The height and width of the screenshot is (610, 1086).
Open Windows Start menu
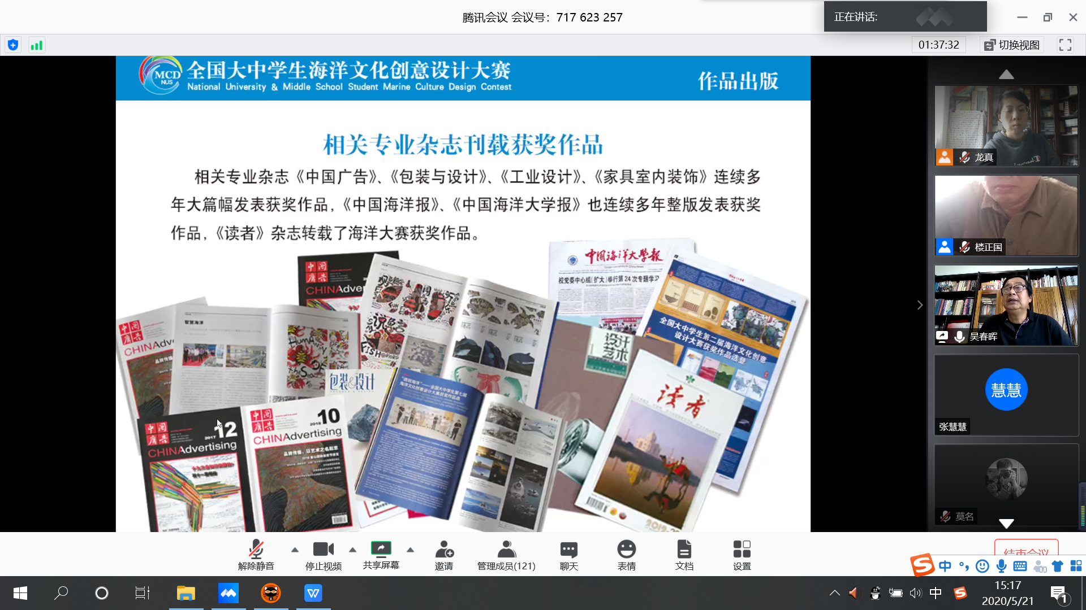point(20,593)
